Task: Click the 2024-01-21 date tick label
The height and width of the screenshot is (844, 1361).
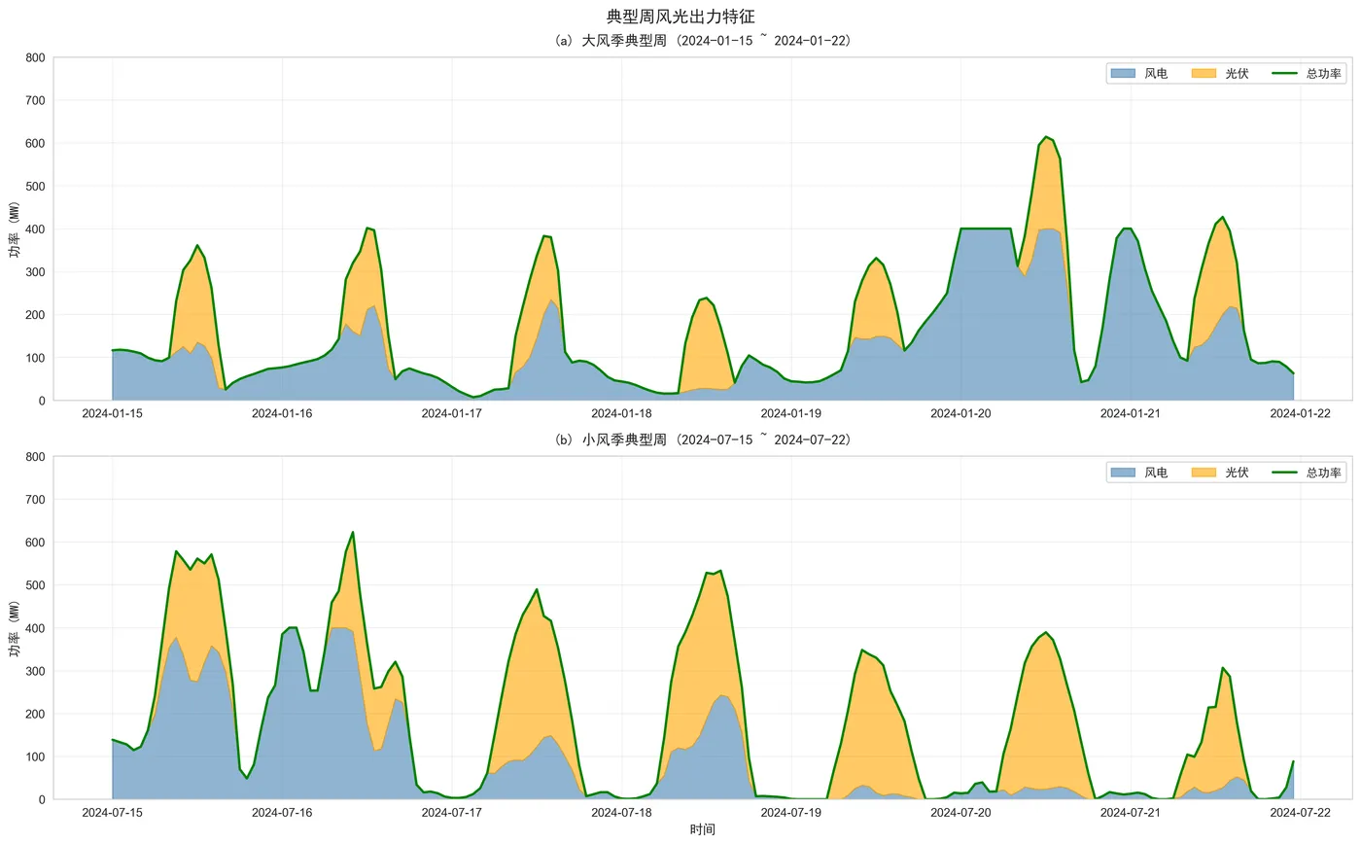Action: click(x=1131, y=413)
